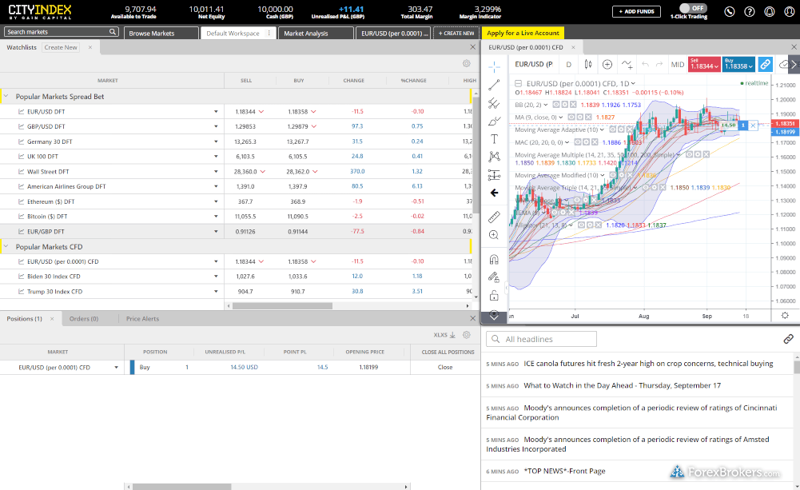
Task: Select the zoom in tool
Action: coord(494,235)
